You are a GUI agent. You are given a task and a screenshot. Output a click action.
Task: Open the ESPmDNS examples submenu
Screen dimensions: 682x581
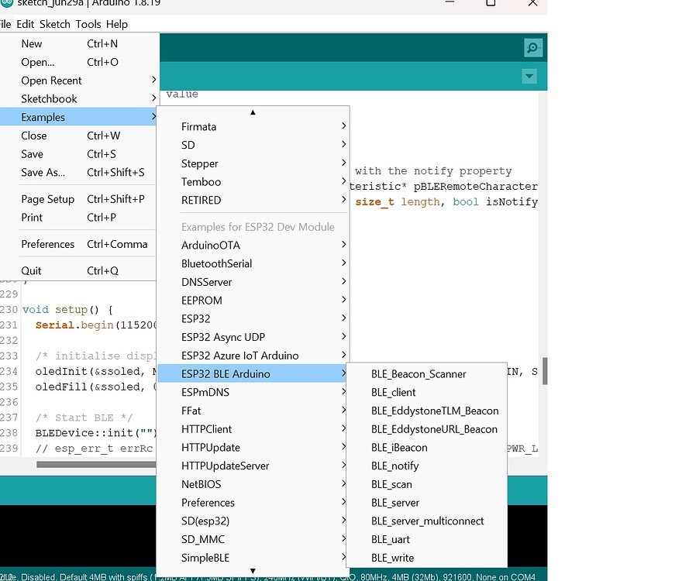coord(253,392)
